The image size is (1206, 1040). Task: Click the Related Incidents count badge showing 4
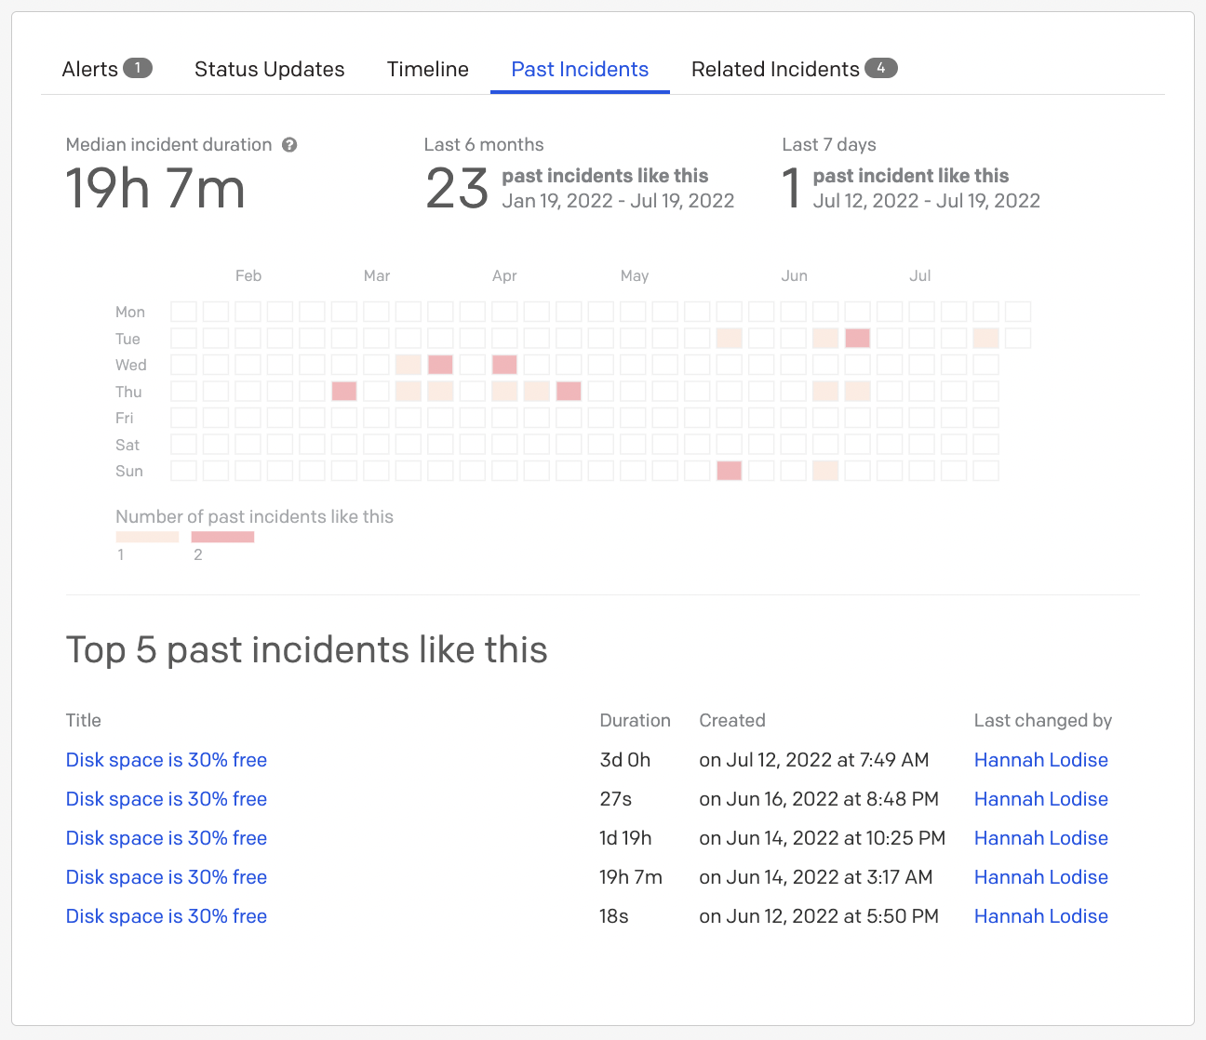[880, 68]
